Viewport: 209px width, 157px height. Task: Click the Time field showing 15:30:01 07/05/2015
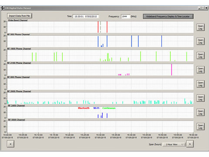coord(86,17)
